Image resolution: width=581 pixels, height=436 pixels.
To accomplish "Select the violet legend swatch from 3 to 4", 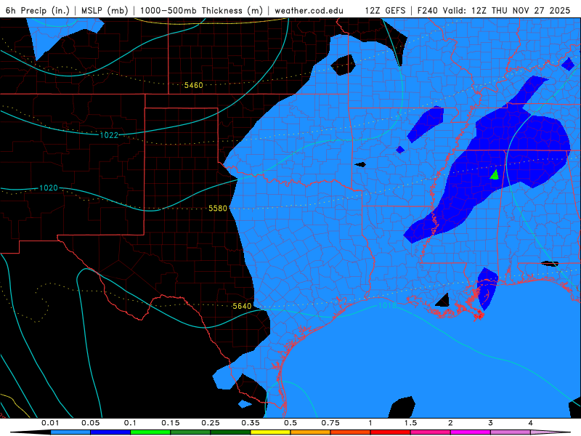I will 511,432.
